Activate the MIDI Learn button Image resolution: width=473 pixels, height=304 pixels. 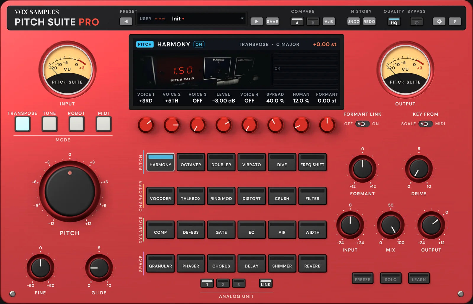(419, 278)
